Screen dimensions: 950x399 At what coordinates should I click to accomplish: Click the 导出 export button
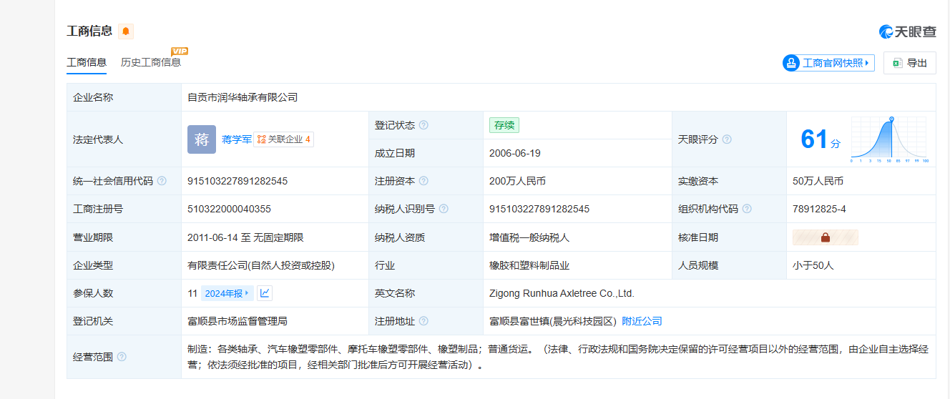pyautogui.click(x=909, y=63)
